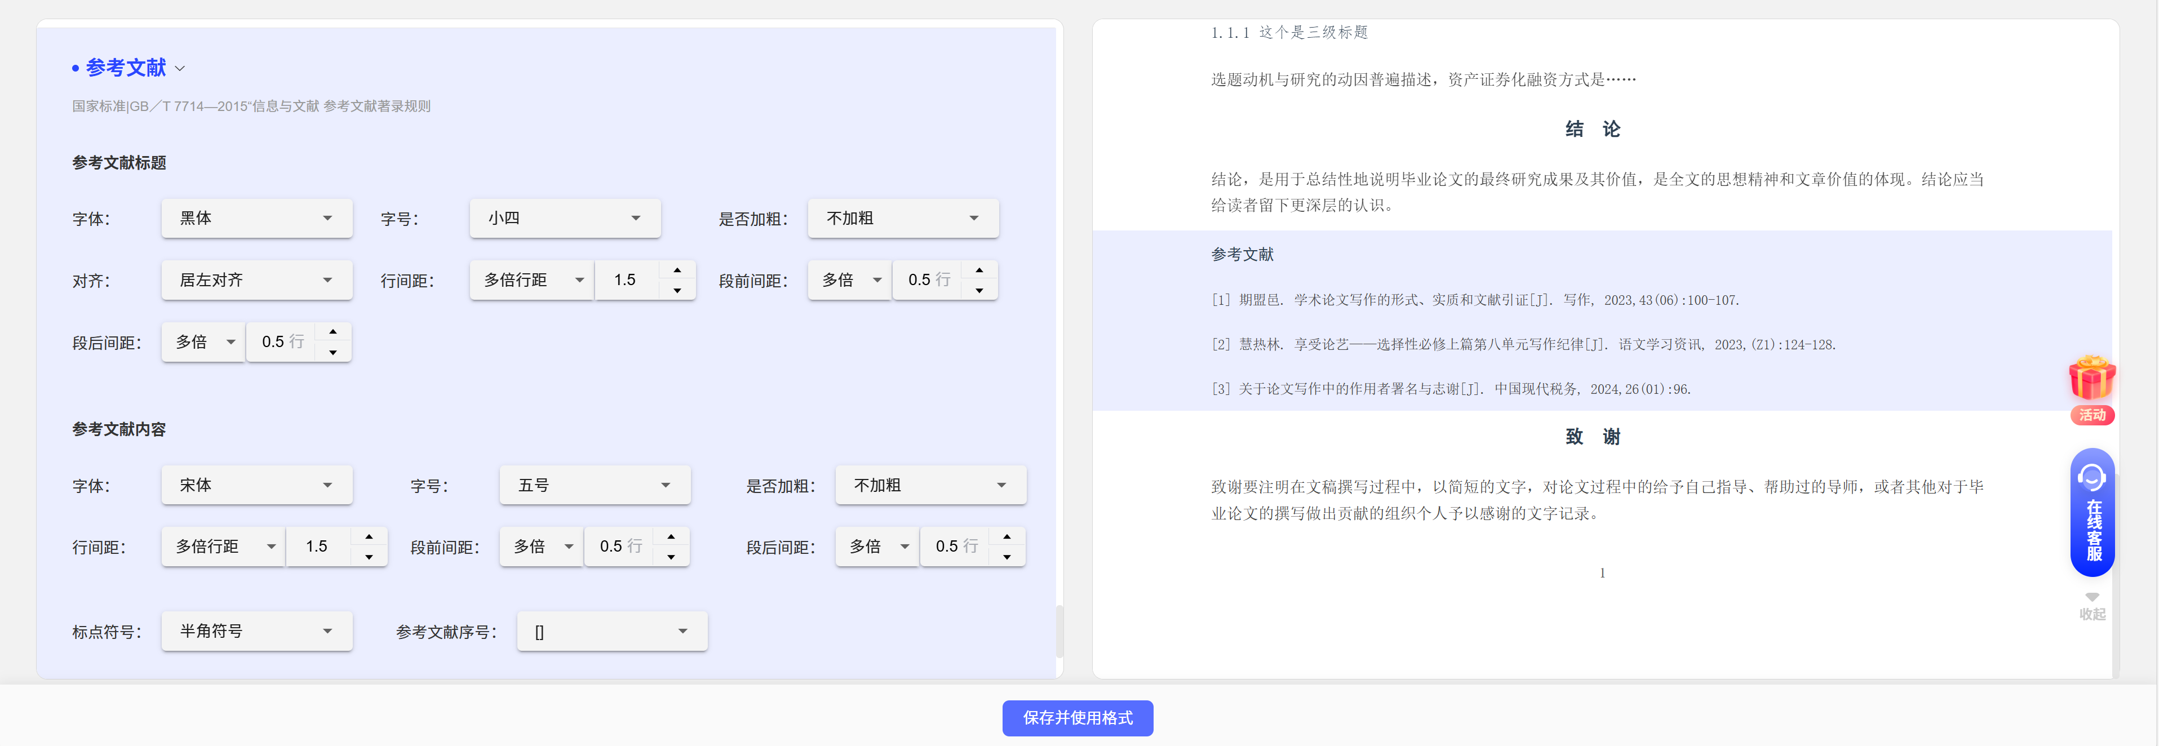Open online customer service headset icon
The width and height of the screenshot is (2159, 746).
[x=2092, y=478]
